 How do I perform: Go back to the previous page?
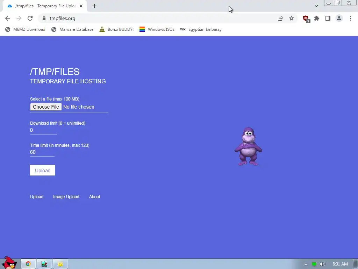click(8, 18)
